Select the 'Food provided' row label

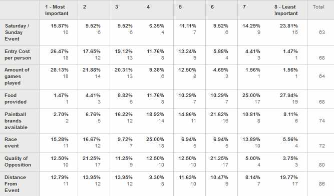pyautogui.click(x=16, y=98)
